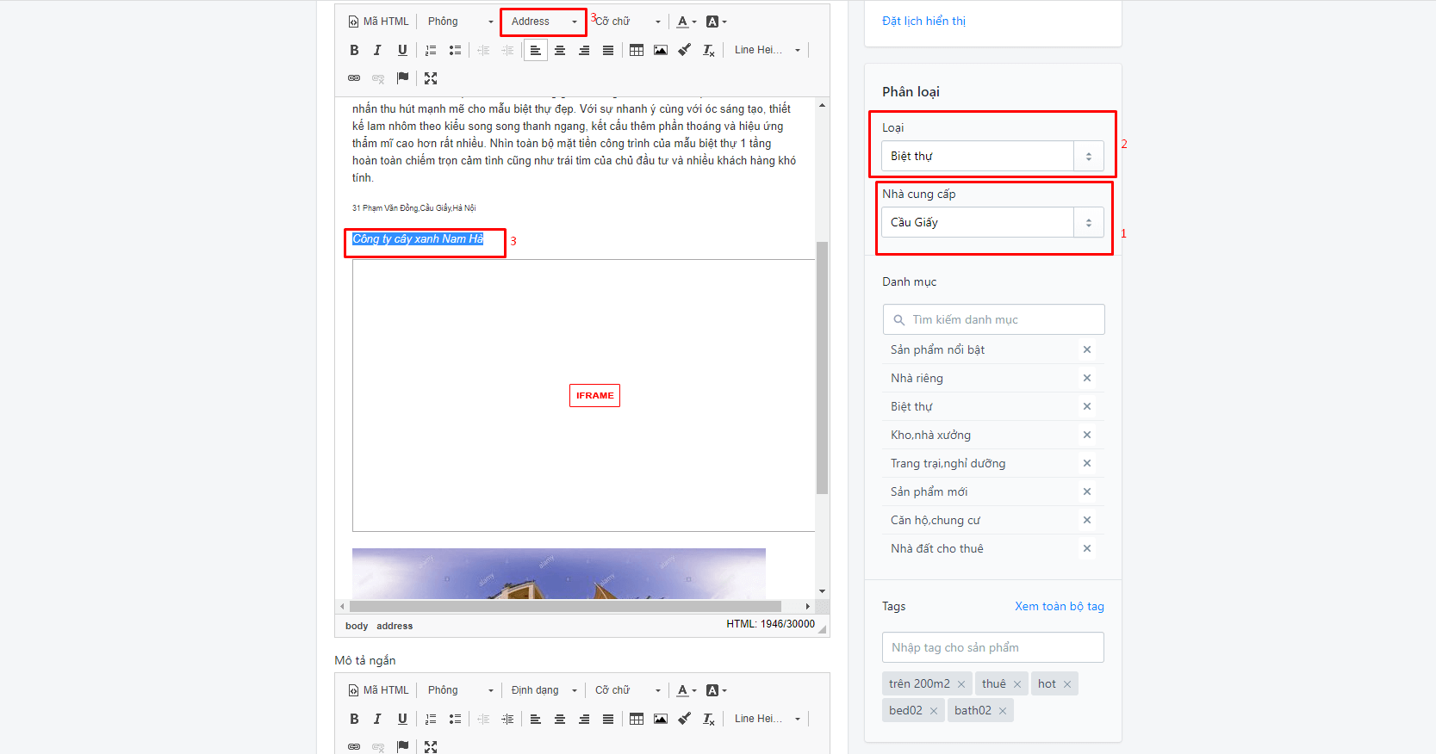Screen dimensions: 1436x754
Task: Open text color picker in top editor
Action: (686, 22)
